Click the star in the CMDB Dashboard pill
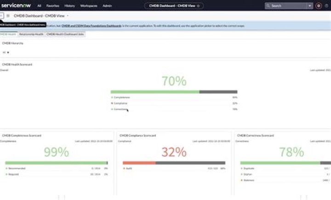 click(198, 6)
